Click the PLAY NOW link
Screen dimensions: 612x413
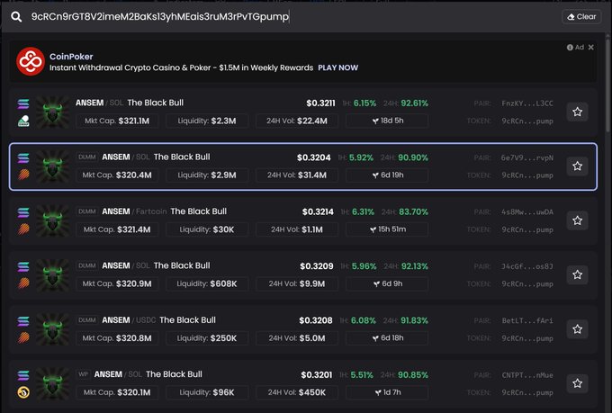(337, 67)
